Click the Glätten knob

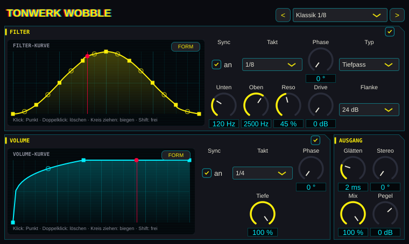pyautogui.click(x=353, y=169)
